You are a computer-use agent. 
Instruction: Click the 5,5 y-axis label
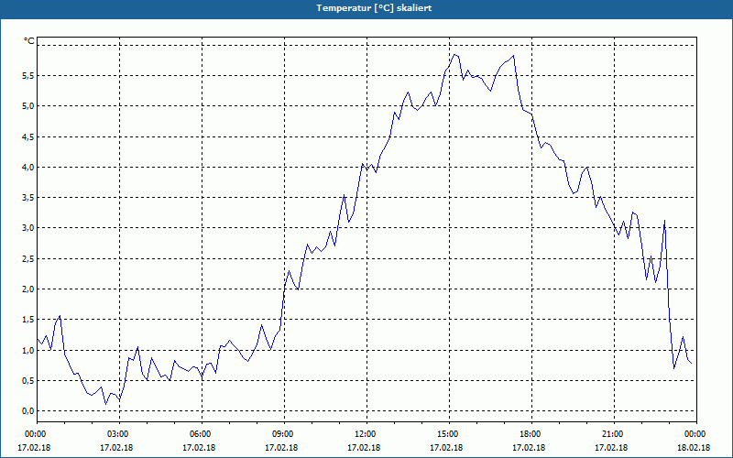28,76
